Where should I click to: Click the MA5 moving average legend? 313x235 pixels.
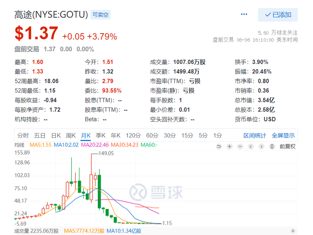(x=41, y=145)
